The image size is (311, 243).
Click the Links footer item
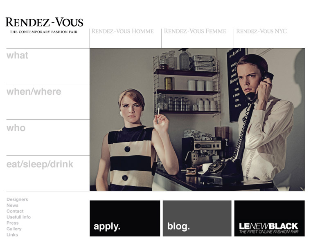pos(12,235)
